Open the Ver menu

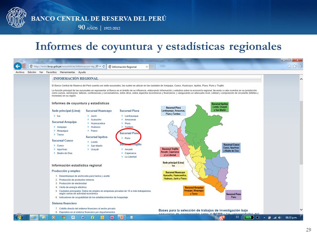tap(41, 72)
